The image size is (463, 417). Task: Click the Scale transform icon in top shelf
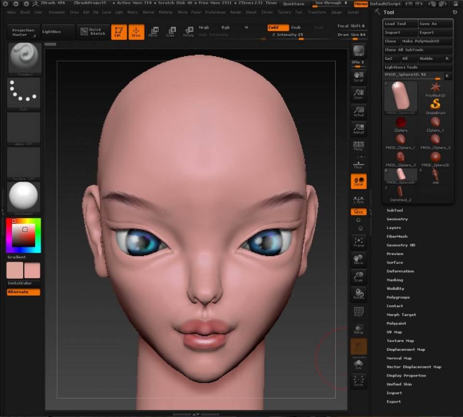[170, 32]
